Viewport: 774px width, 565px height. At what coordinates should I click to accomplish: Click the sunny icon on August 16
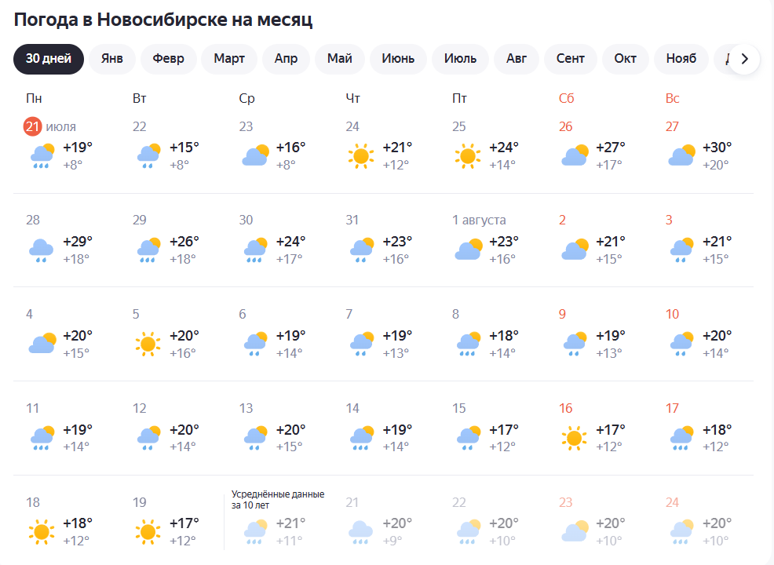pyautogui.click(x=574, y=438)
